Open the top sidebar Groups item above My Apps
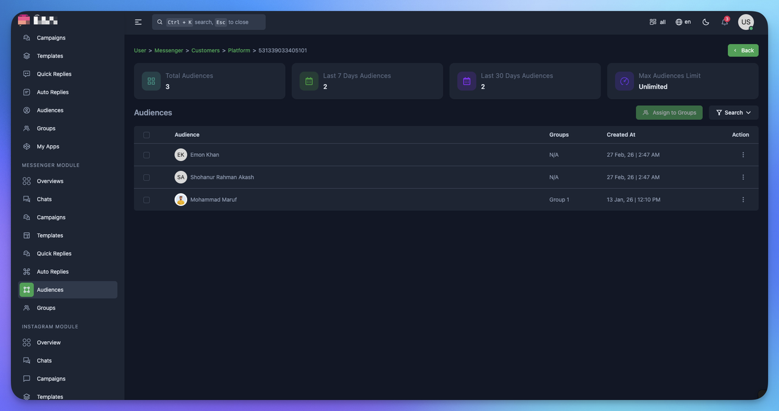The image size is (779, 411). coord(68,128)
